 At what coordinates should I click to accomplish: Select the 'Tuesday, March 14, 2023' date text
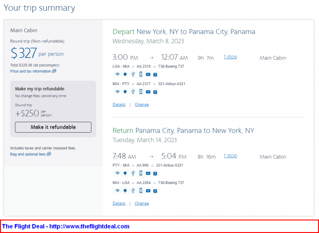coord(145,140)
